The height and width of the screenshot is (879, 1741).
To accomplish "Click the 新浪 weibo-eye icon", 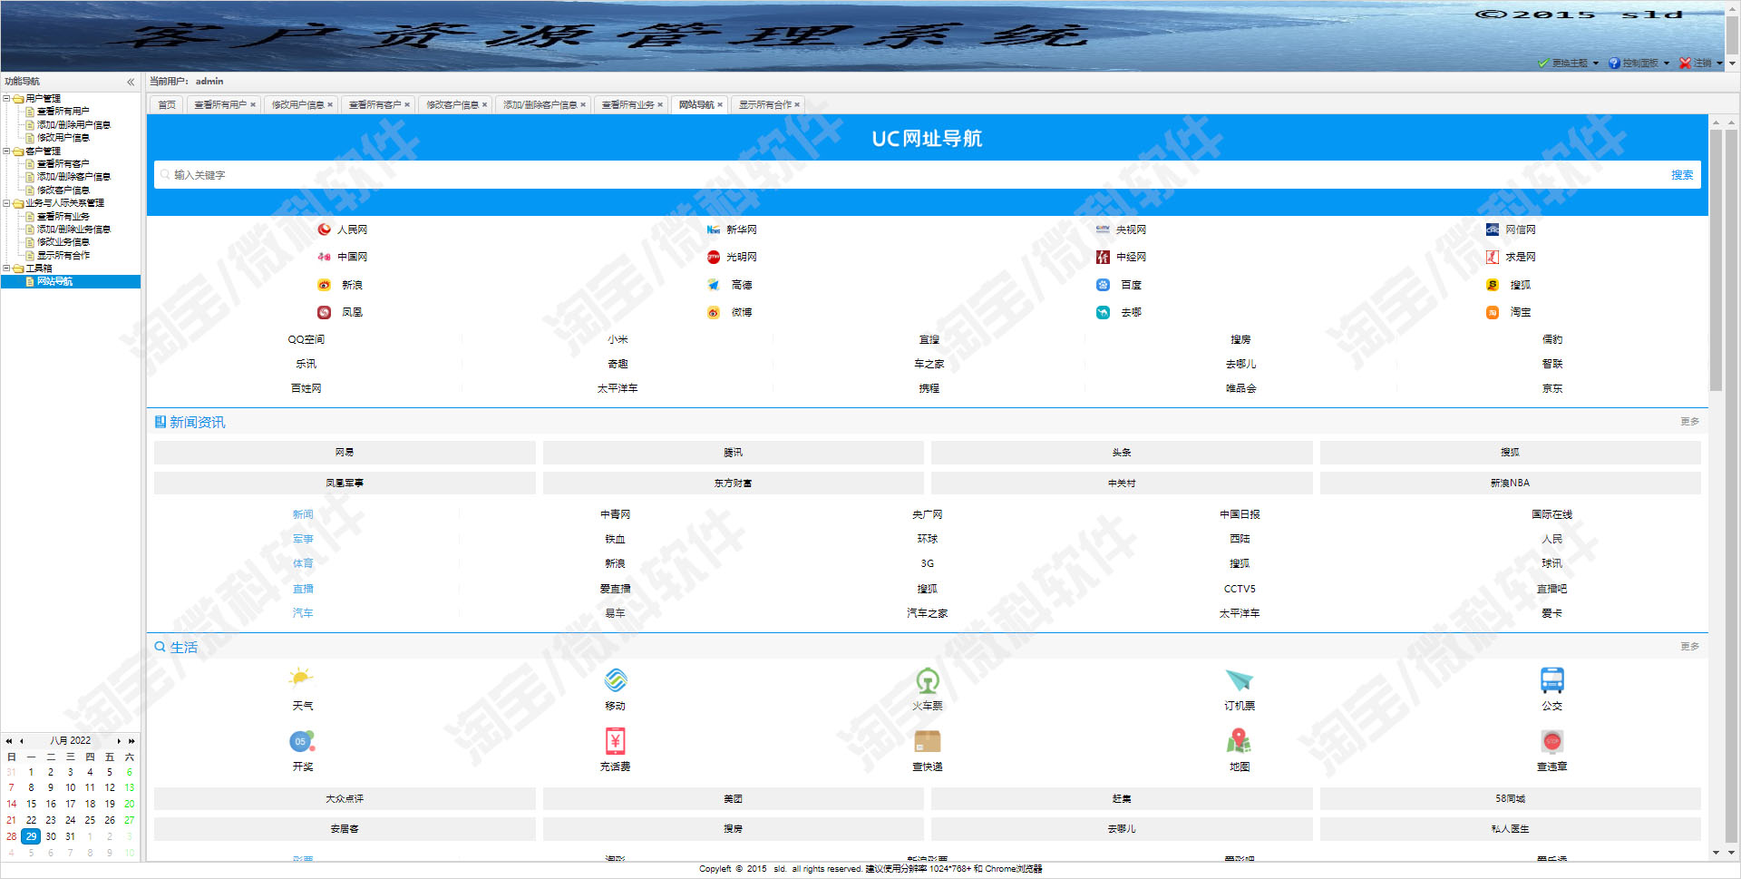I will click(x=324, y=285).
